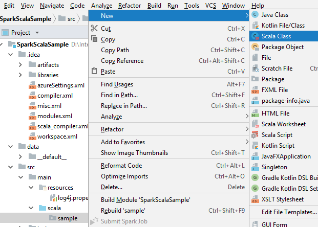Click the Gradle Kotlin DSL Build icon
The image size is (318, 227).
255,177
